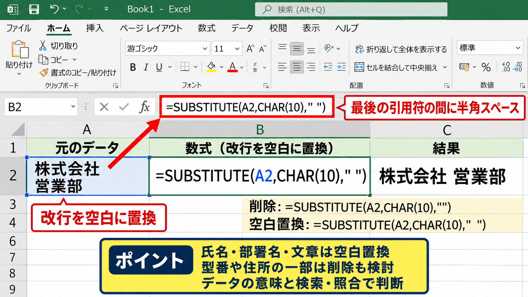
Task: Apply red font color button
Action: 232,67
